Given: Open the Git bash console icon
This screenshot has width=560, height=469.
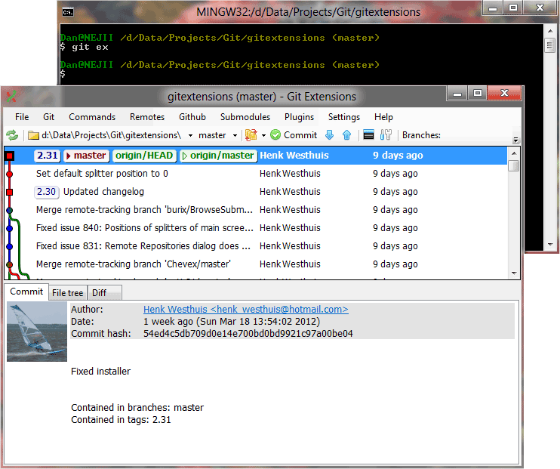Looking at the screenshot, I should tap(368, 134).
